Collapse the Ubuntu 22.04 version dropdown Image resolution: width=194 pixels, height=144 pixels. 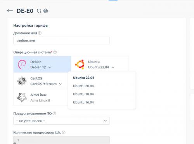(113, 67)
